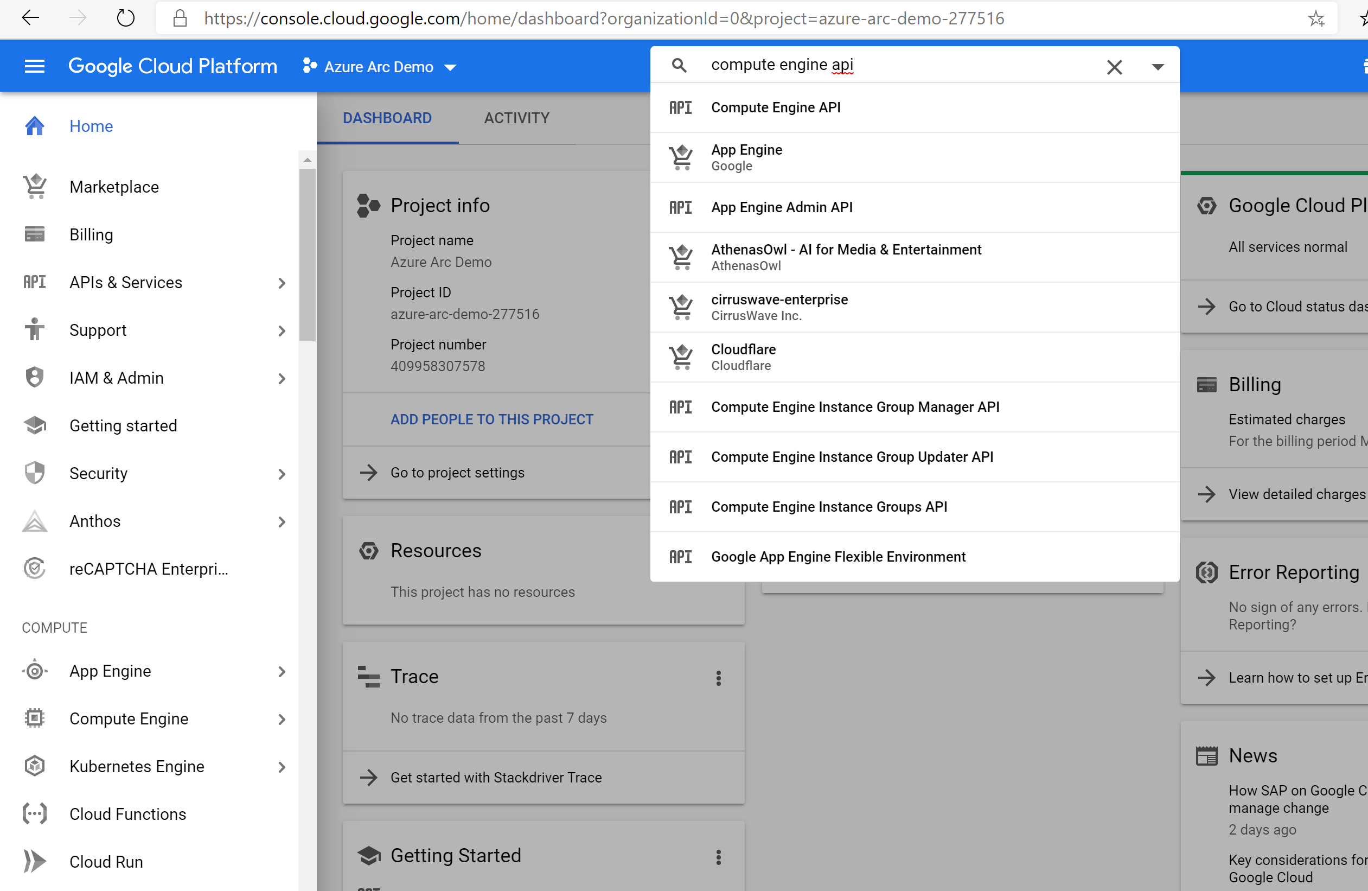Click the site lock security icon

point(180,18)
